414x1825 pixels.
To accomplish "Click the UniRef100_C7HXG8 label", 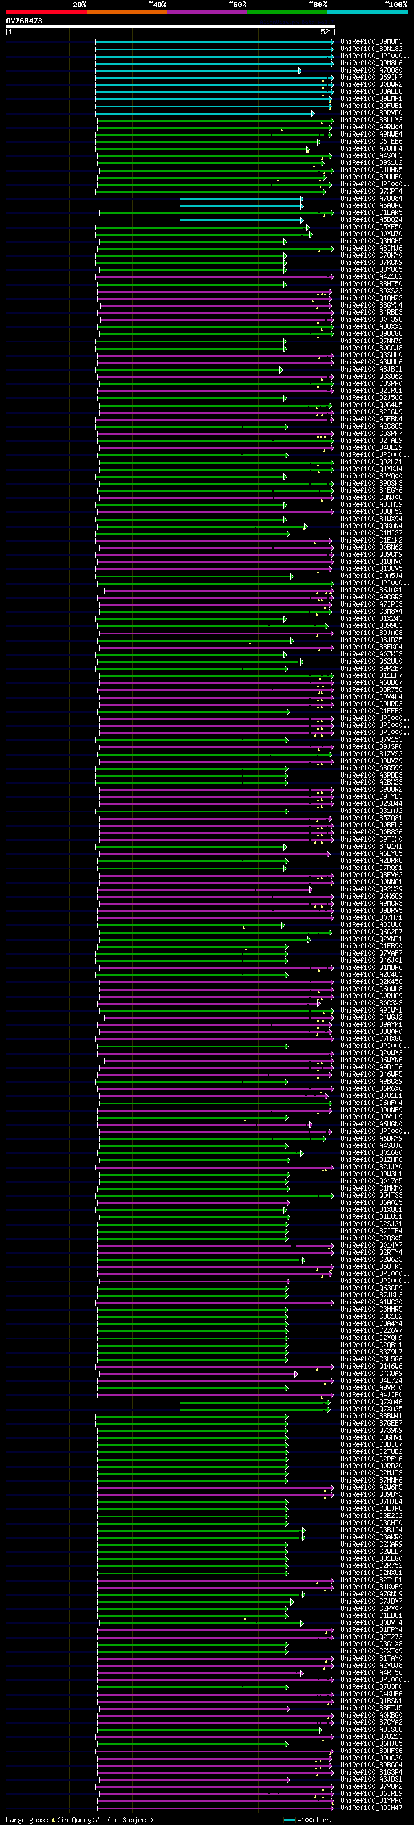I will [371, 1038].
